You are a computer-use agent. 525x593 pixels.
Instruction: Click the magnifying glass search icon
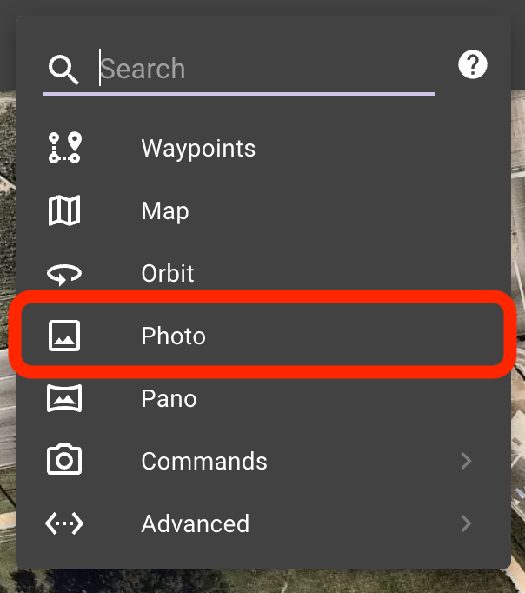point(63,70)
